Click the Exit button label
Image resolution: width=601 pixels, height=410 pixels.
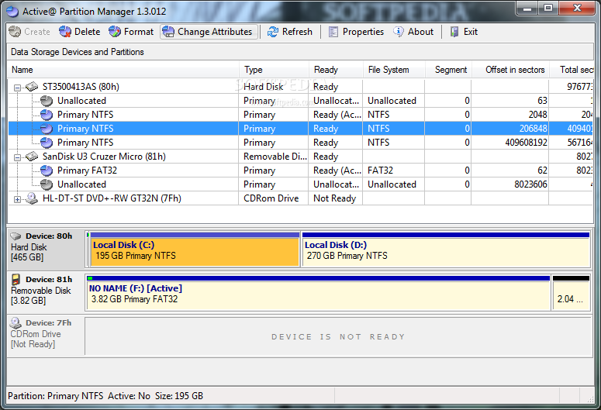470,32
